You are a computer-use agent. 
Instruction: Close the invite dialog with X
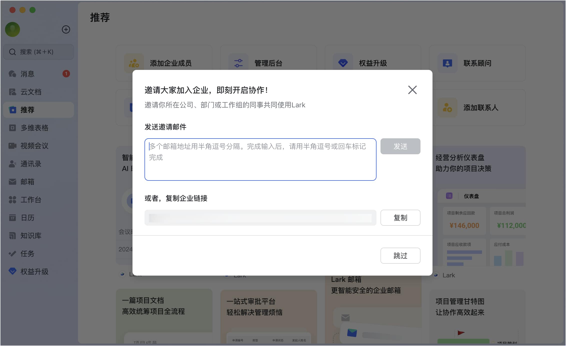(x=412, y=90)
